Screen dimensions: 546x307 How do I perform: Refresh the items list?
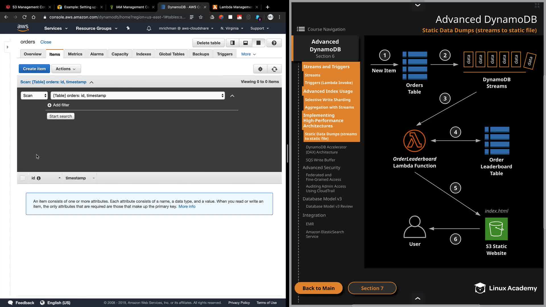(x=274, y=69)
